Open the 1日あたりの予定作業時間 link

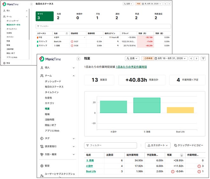pos(131,67)
